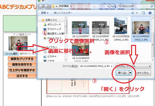Screen dimensions: 155x106
Task: Select the grayscale girl photo thumbnail
Action: 100,28
